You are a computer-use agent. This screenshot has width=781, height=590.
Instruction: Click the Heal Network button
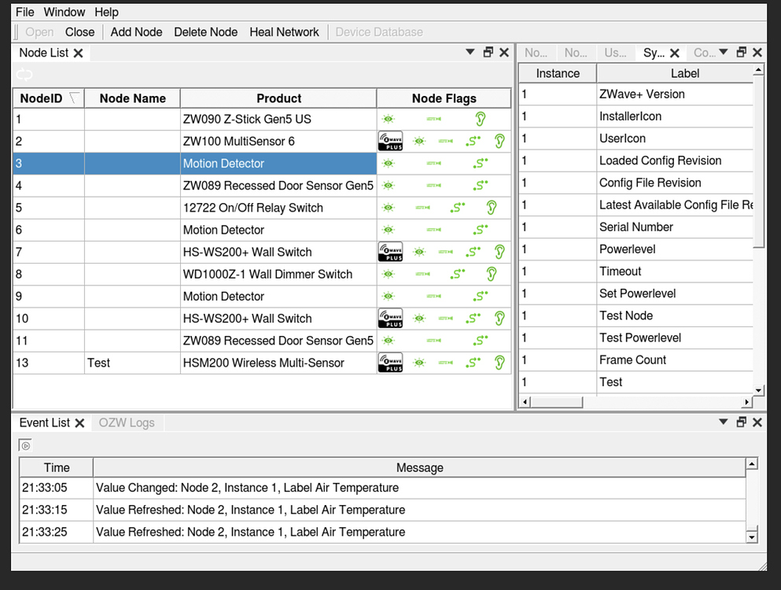coord(284,32)
